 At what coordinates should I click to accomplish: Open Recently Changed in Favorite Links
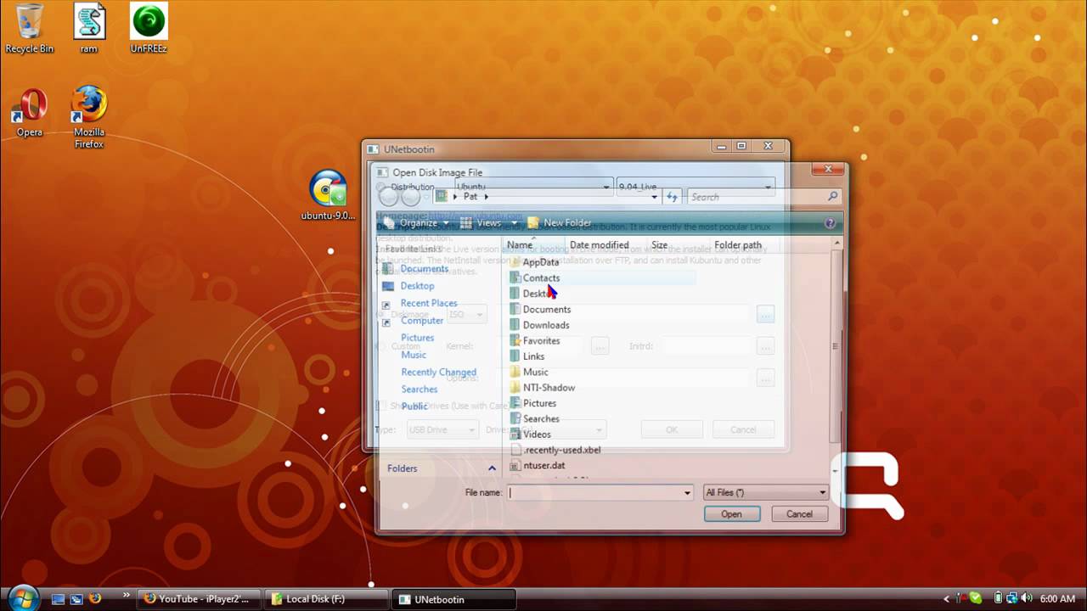[439, 373]
